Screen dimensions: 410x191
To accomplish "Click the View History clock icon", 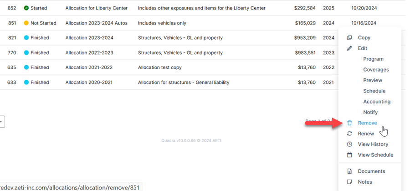I will (349, 145).
